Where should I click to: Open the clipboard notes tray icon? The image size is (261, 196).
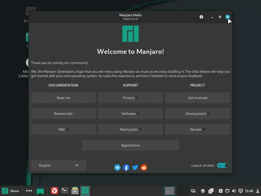pyautogui.click(x=211, y=191)
